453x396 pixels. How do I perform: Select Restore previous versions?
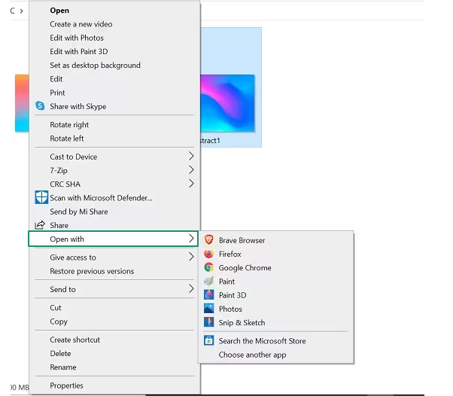[92, 271]
